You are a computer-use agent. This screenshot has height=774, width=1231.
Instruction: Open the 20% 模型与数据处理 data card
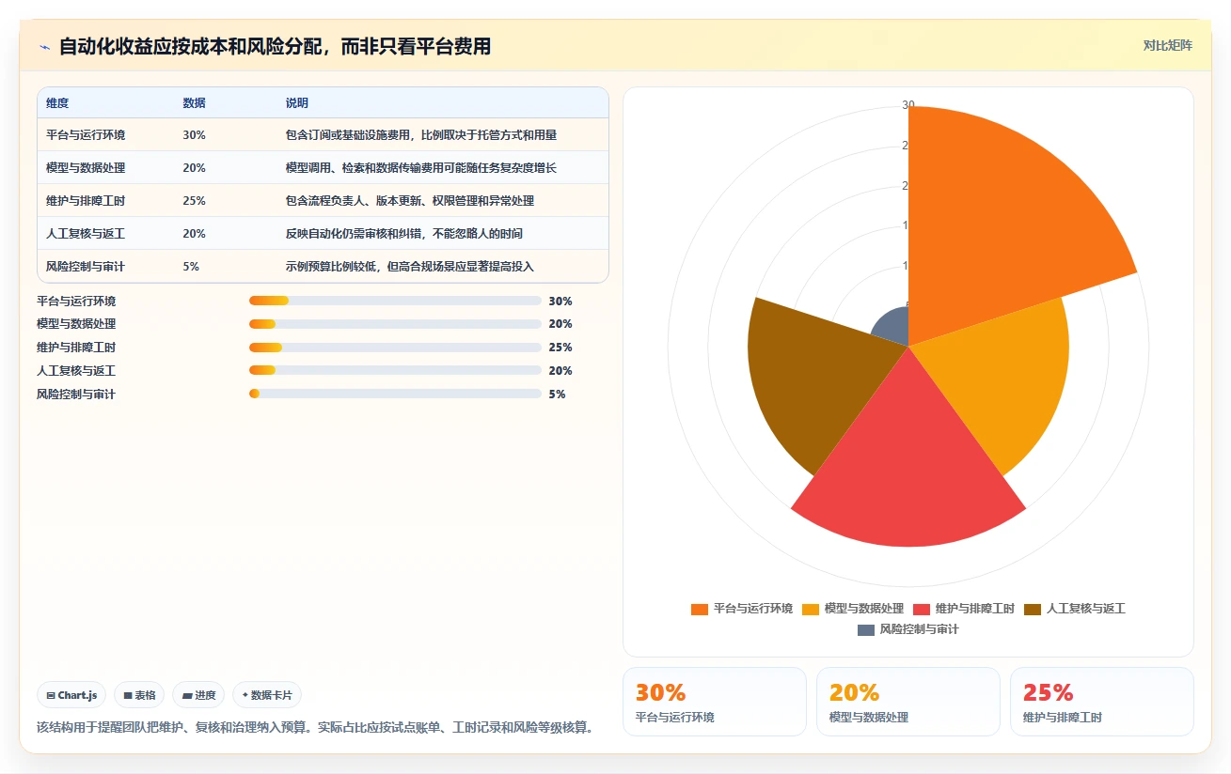pyautogui.click(x=907, y=702)
